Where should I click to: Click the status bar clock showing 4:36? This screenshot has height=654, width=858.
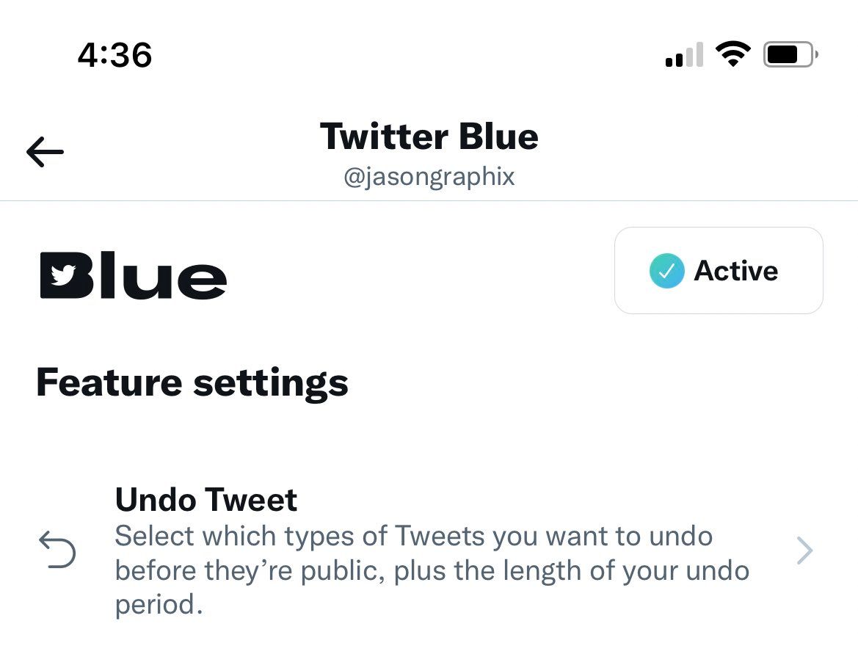pyautogui.click(x=115, y=56)
